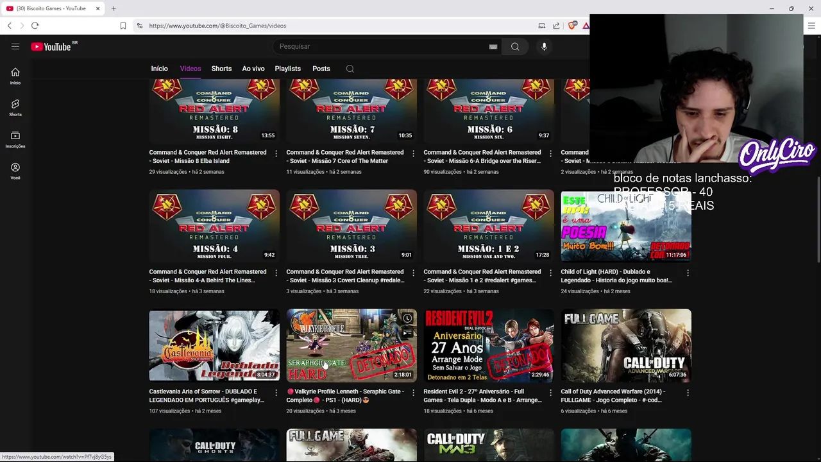The image size is (821, 462).
Task: Play the Missão: 3 thumbnail
Action: coord(351,225)
